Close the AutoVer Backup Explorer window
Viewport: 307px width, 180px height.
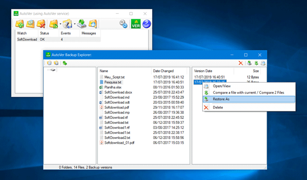pos(260,55)
